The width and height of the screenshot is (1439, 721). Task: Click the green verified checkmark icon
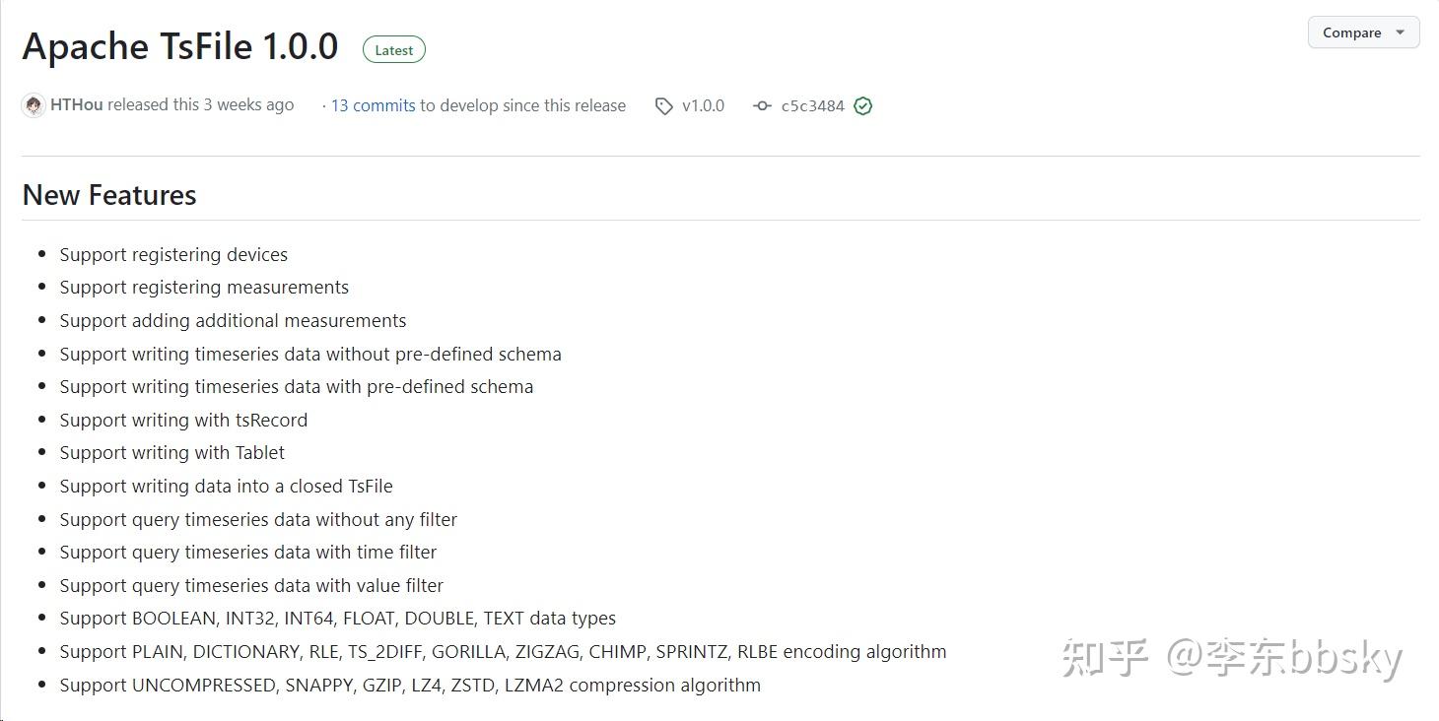(x=863, y=106)
